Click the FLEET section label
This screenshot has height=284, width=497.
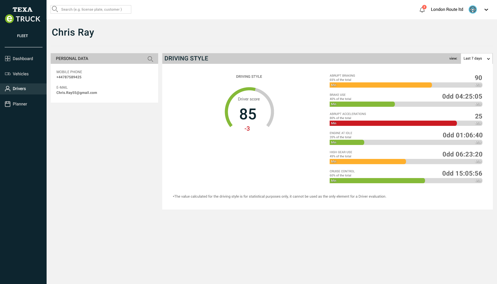coord(23,36)
